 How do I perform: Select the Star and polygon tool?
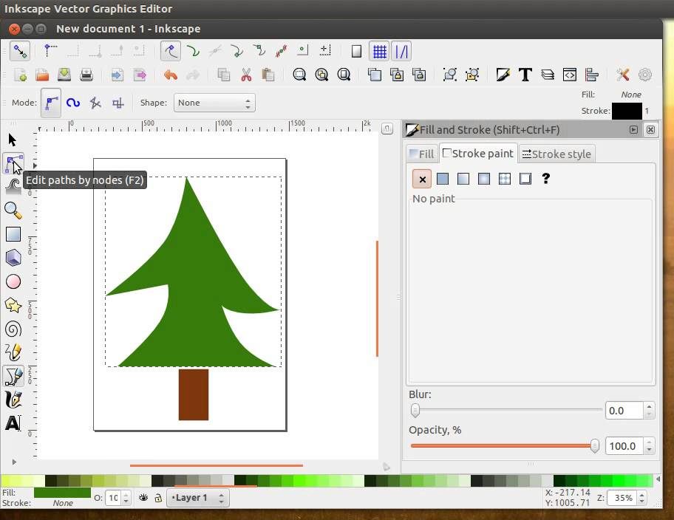[13, 305]
